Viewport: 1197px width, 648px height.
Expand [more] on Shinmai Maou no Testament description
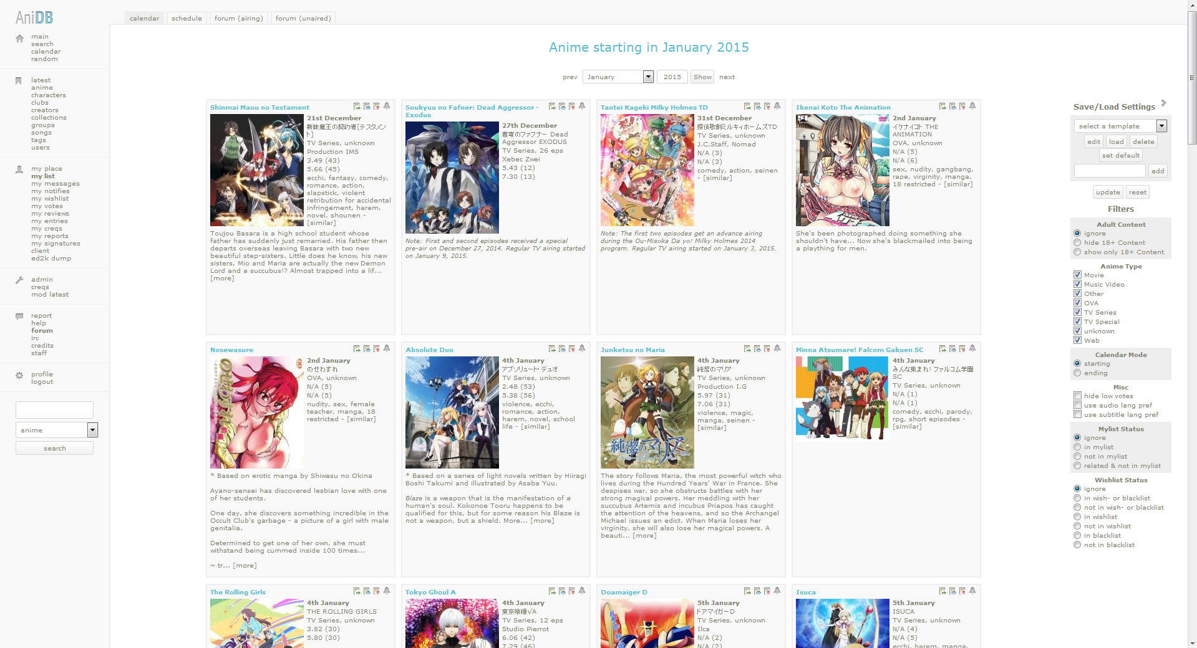pos(222,279)
